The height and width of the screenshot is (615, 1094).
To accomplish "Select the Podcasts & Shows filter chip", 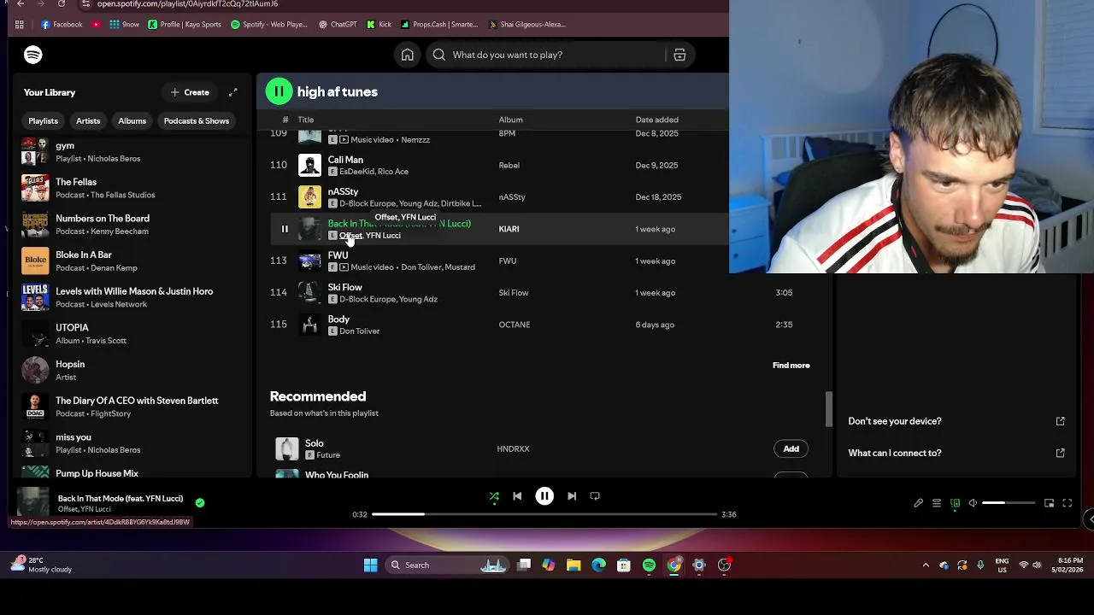I will pos(197,120).
